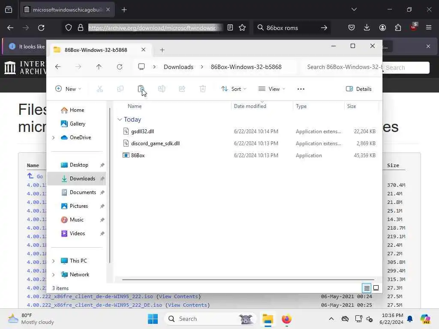
Task: Click the Copy icon in Explorer toolbar
Action: [x=120, y=89]
